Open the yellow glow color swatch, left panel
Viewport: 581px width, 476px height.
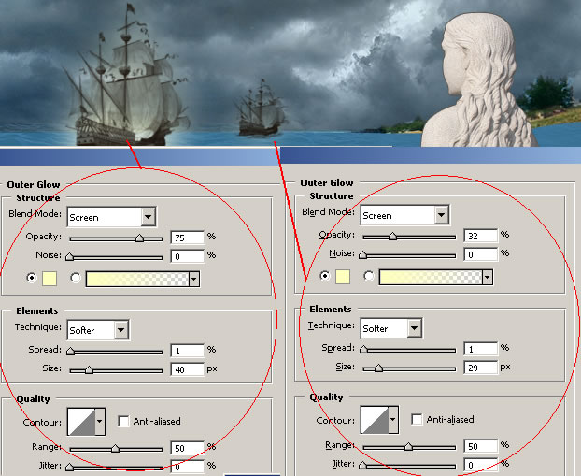(50, 279)
